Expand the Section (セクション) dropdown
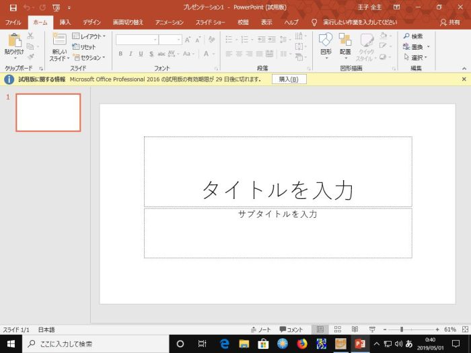The image size is (471, 353). coord(88,58)
